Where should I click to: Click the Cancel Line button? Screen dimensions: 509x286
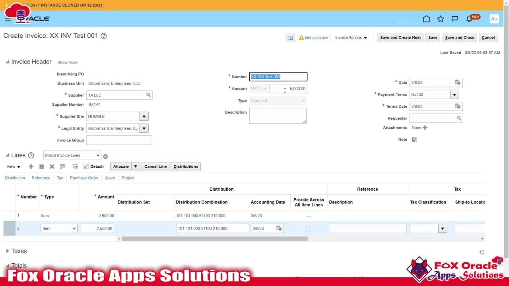pos(155,166)
